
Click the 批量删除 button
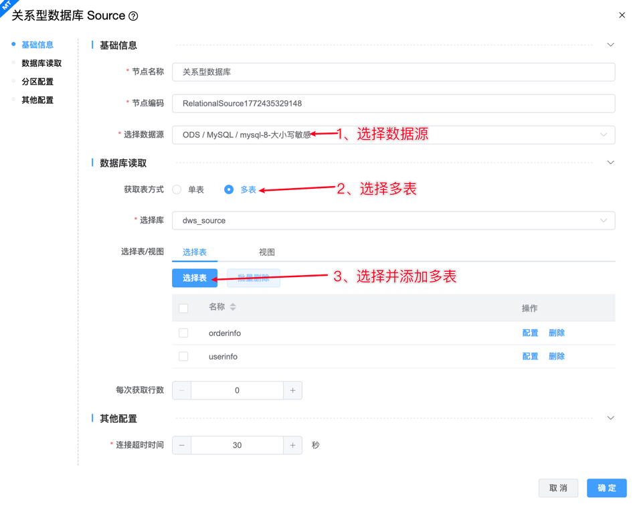[x=254, y=278]
